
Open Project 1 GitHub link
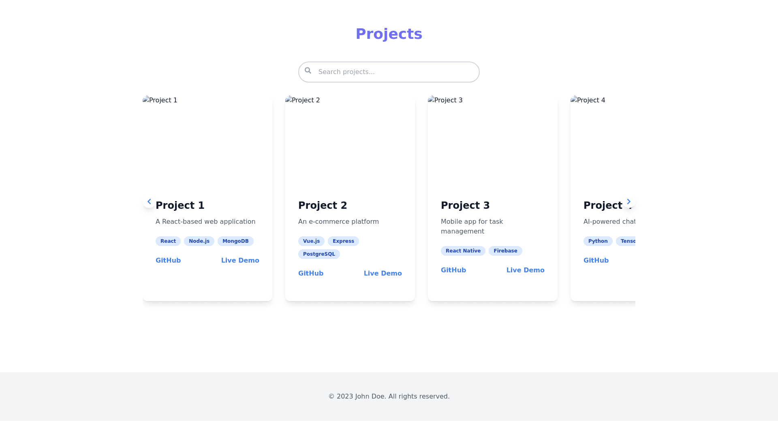(168, 261)
